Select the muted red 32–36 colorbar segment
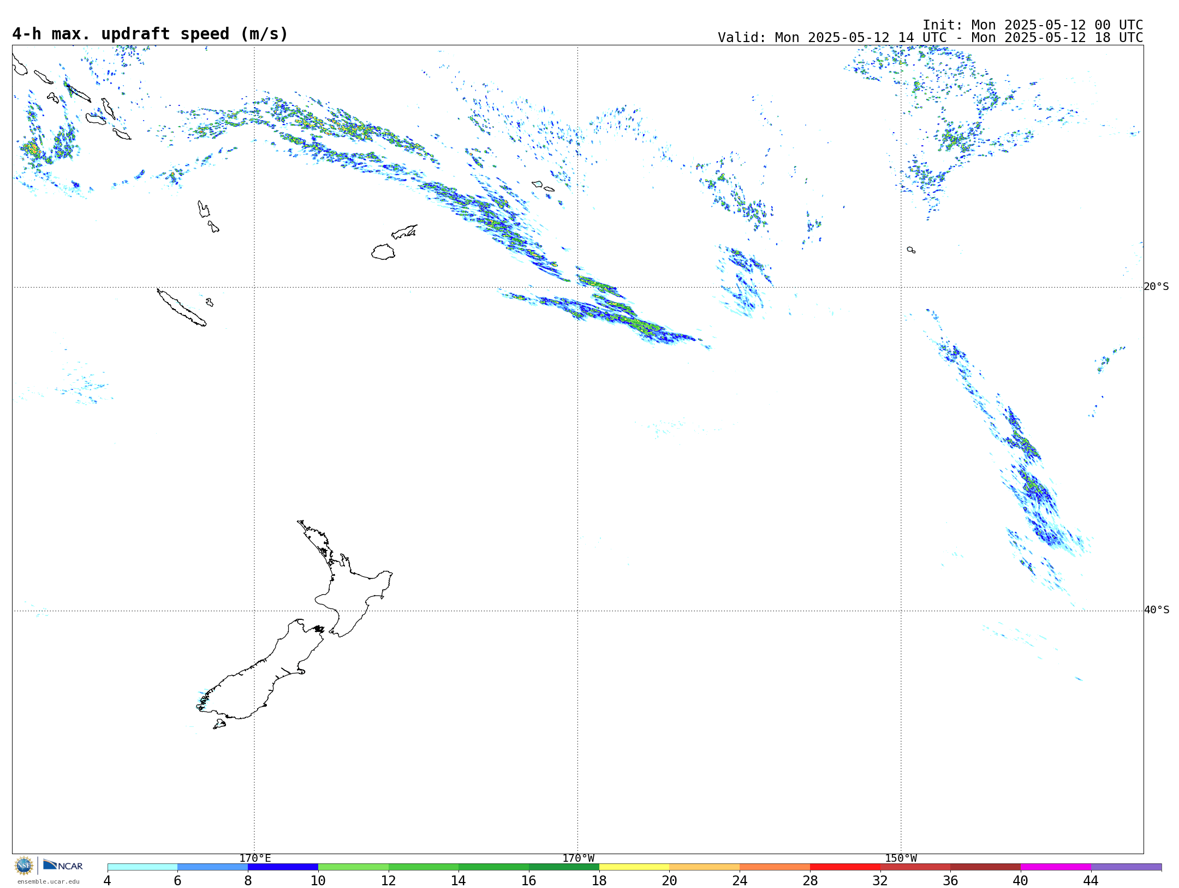The width and height of the screenshot is (1179, 888). [x=915, y=867]
